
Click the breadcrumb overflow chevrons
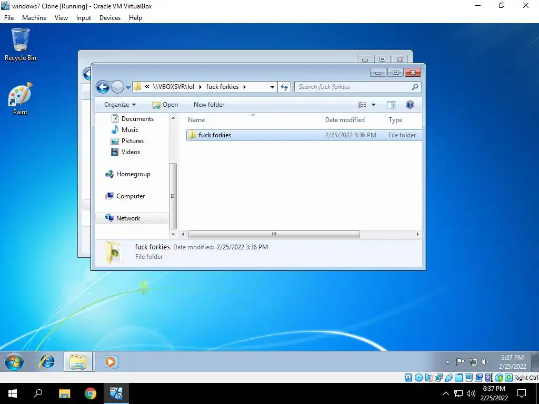point(147,87)
